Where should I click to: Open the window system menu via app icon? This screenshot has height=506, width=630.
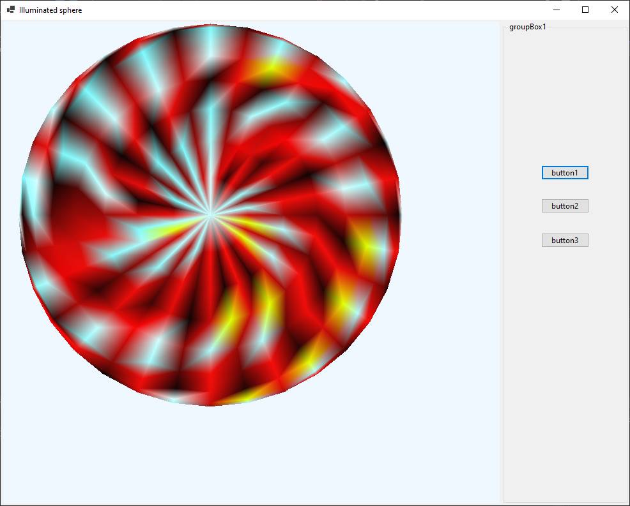tap(10, 10)
